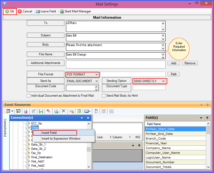Open Field(s) panel dropdown arrow
This screenshot has height=173, width=214.
point(201,118)
